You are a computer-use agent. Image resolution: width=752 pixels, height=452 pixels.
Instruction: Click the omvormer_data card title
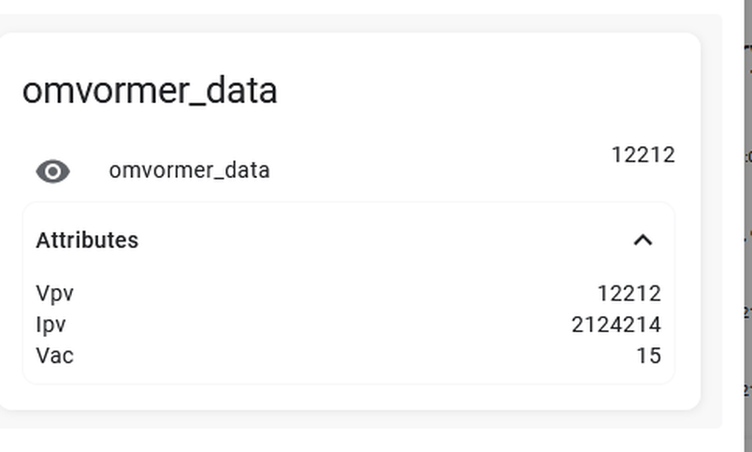pyautogui.click(x=150, y=91)
